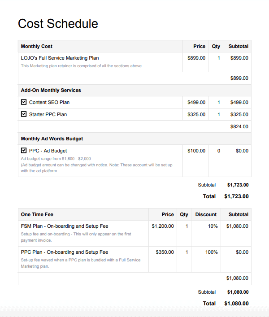Click the Add-On Monthly Services section header
Viewport: 269px width, 317px height.
(51, 90)
